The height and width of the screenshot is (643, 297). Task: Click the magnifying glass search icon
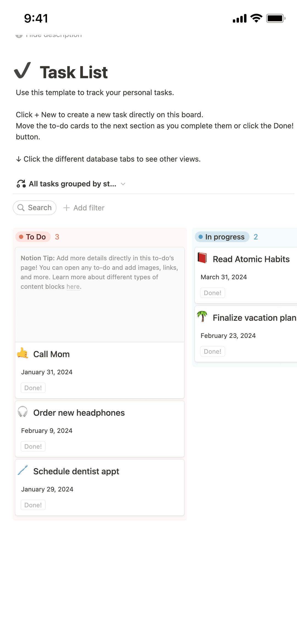pyautogui.click(x=21, y=208)
